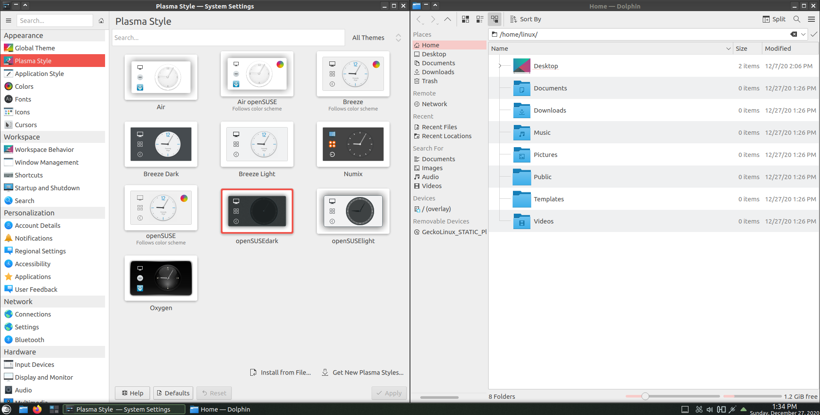Open GeckoLinux_STATIC_Pl removable device
The image size is (820, 415).
tap(449, 232)
